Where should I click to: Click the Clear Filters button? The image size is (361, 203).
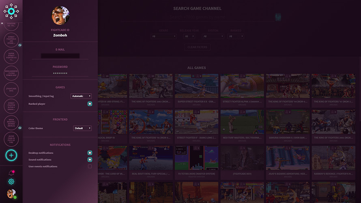[197, 47]
